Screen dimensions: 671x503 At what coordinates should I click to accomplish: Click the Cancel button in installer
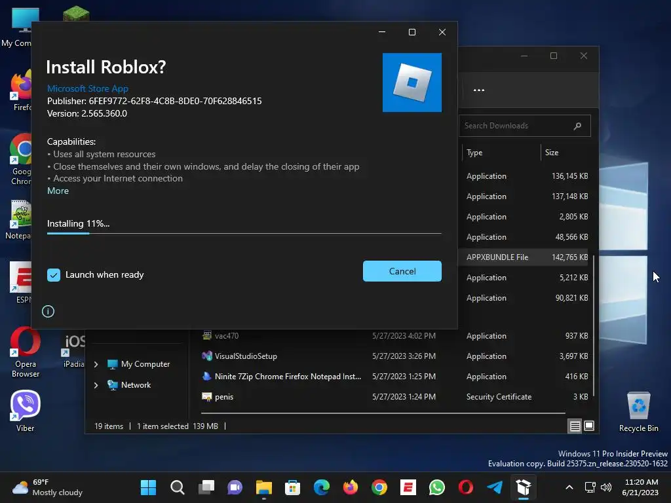tap(402, 271)
